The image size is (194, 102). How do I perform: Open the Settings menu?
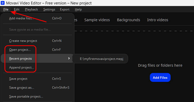pyautogui.click(x=49, y=9)
